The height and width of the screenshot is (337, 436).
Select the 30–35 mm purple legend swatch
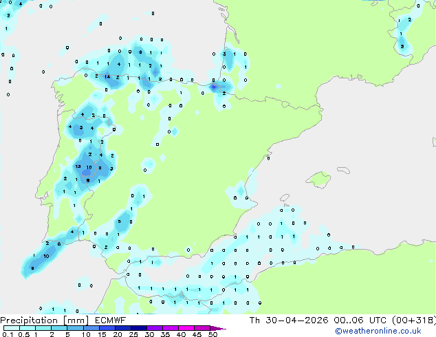154,328
